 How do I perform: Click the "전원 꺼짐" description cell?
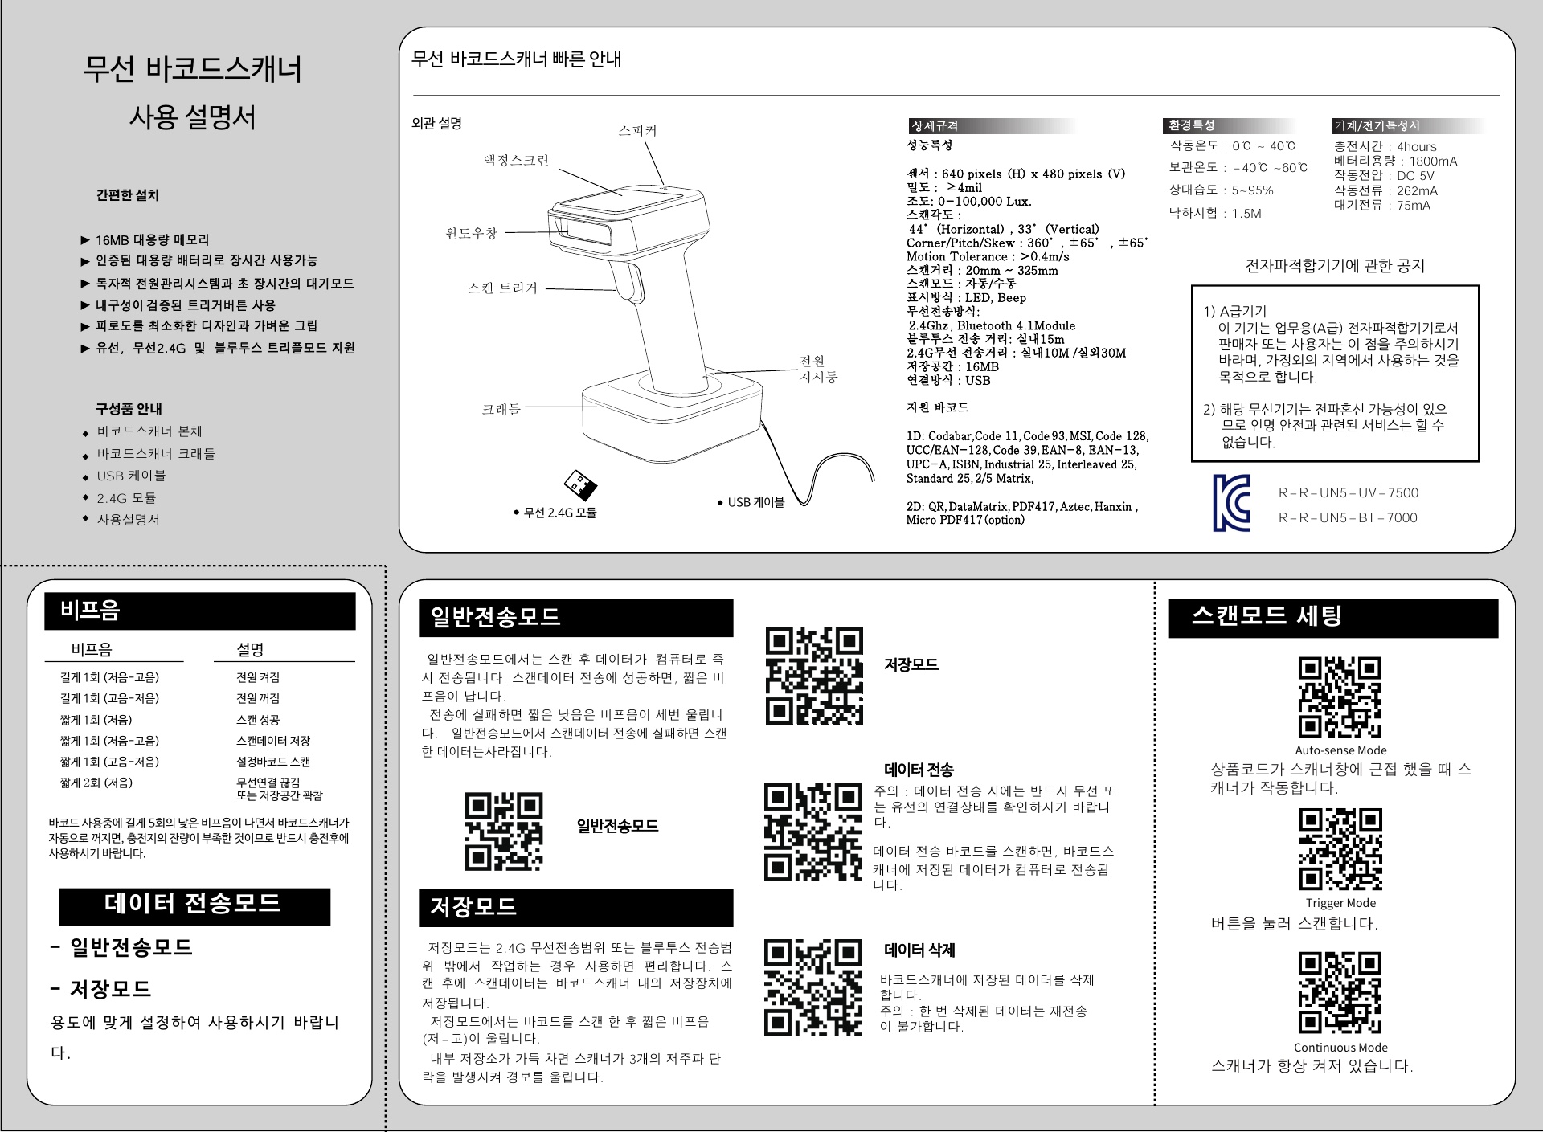click(258, 699)
